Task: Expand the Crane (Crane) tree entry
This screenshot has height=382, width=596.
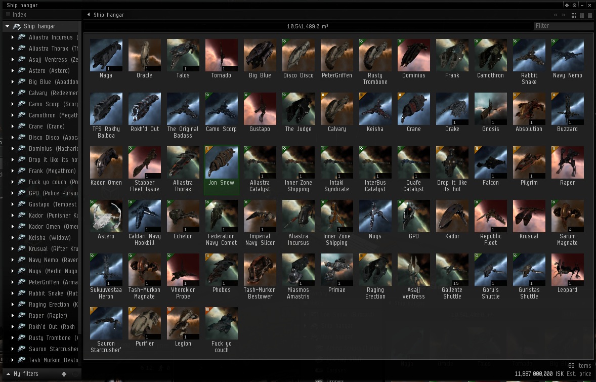Action: point(13,126)
